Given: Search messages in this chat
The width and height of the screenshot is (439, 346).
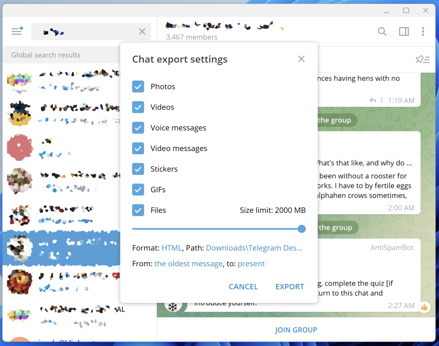Looking at the screenshot, I should pyautogui.click(x=382, y=31).
